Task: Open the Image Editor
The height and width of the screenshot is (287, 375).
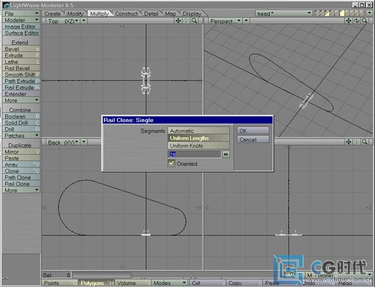Action: pyautogui.click(x=21, y=27)
